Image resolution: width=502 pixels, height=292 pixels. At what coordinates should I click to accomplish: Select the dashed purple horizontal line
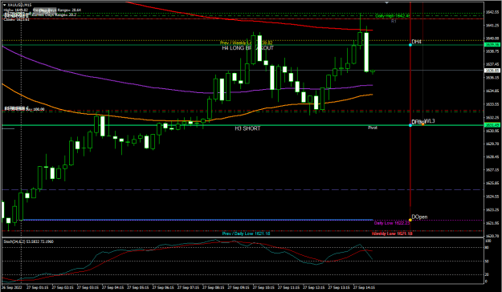[243, 189]
